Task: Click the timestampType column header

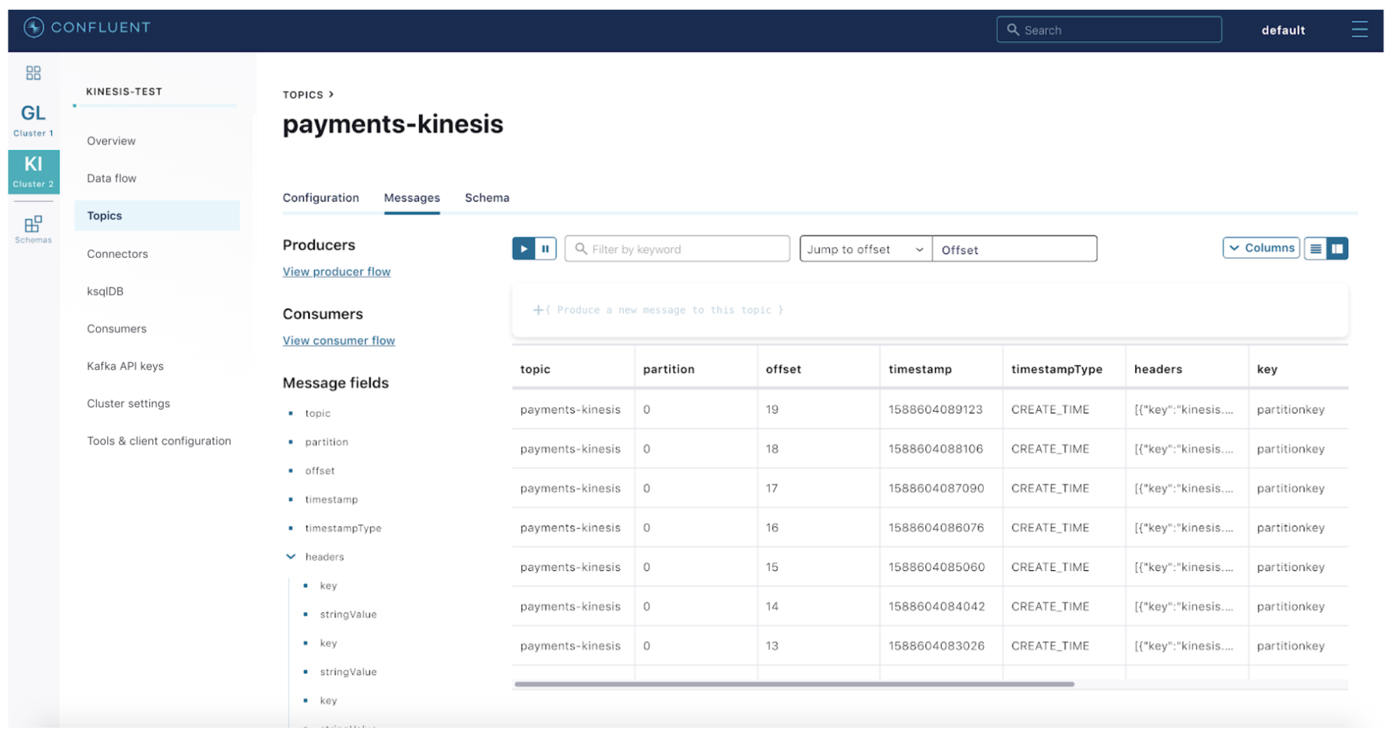Action: [1056, 369]
